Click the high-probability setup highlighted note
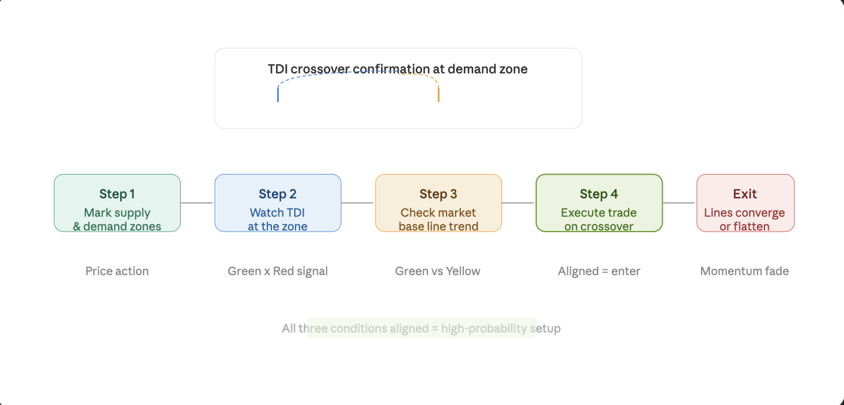The height and width of the screenshot is (405, 844). coord(421,328)
